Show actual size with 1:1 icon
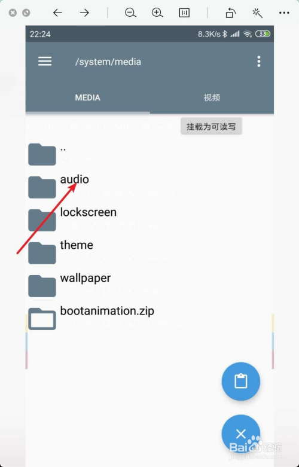This screenshot has height=467, width=299. click(x=184, y=13)
